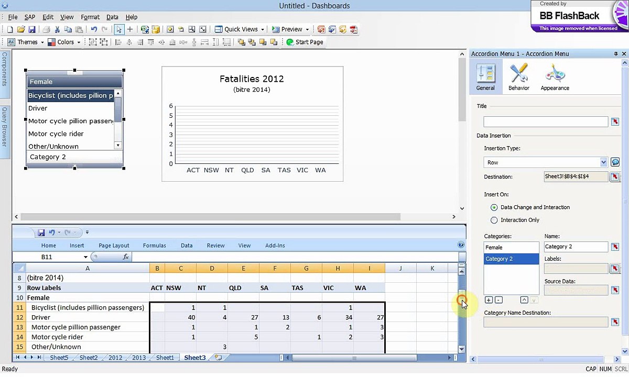Screen dimensions: 629x377
Task: Select Female in Categories list
Action: tap(511, 247)
